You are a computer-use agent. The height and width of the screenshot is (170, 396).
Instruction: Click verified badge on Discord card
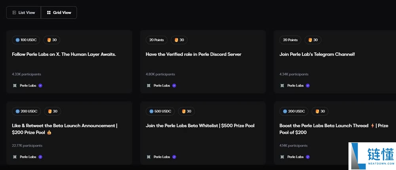click(x=174, y=85)
